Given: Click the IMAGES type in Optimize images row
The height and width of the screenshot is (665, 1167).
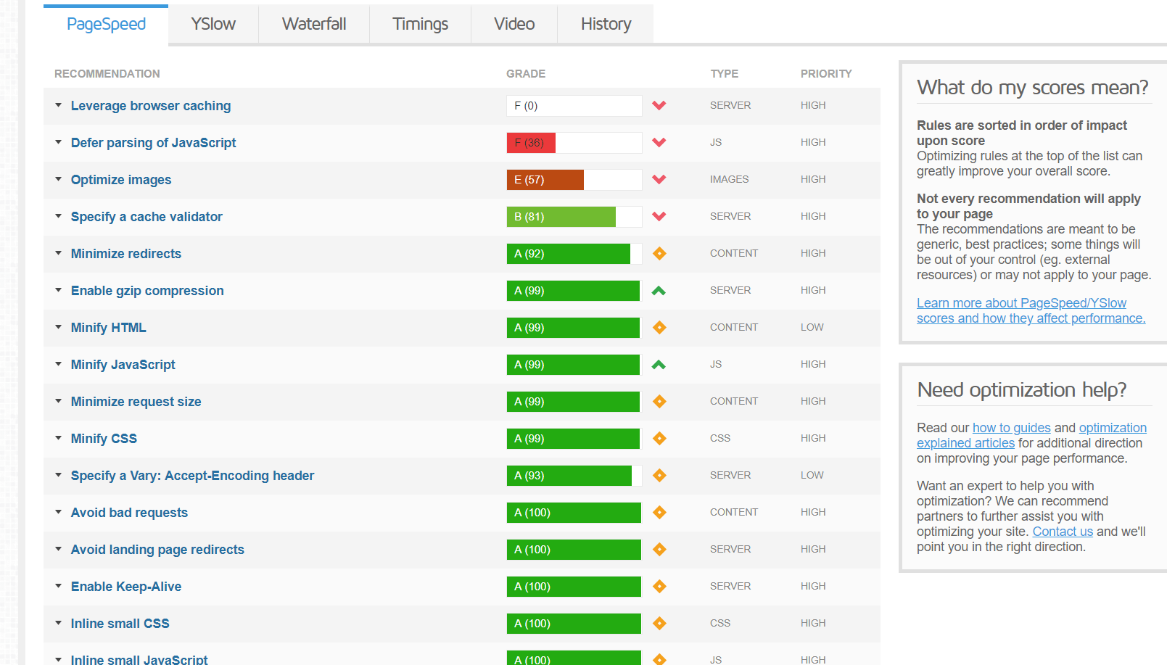Looking at the screenshot, I should [730, 179].
